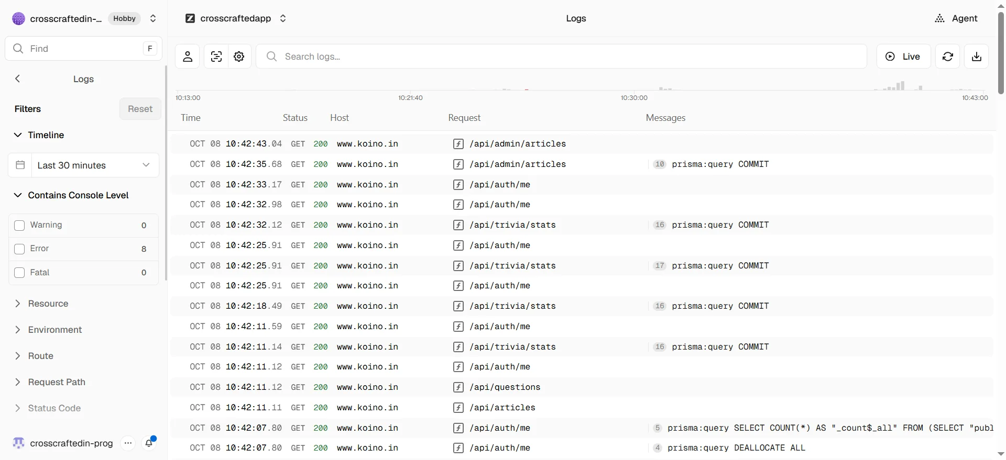Click the Find input in sidebar
Screen dimensions: 1006x460
[83, 49]
